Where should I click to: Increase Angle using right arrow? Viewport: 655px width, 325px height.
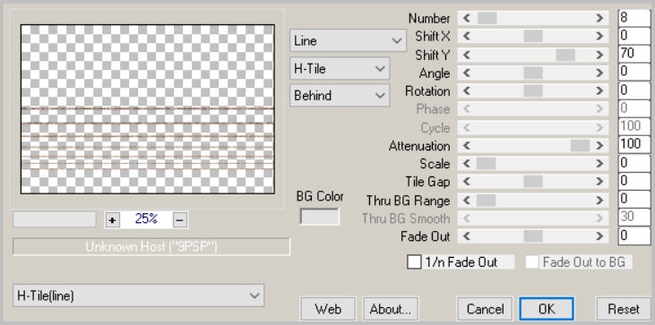pyautogui.click(x=599, y=73)
